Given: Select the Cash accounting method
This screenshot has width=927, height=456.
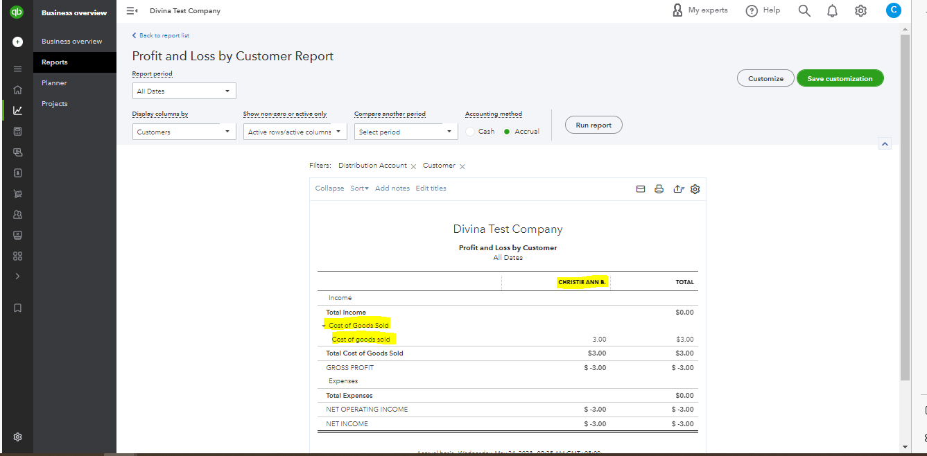Looking at the screenshot, I should point(471,132).
